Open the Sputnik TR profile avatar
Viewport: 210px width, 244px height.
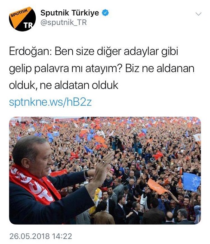(22, 19)
